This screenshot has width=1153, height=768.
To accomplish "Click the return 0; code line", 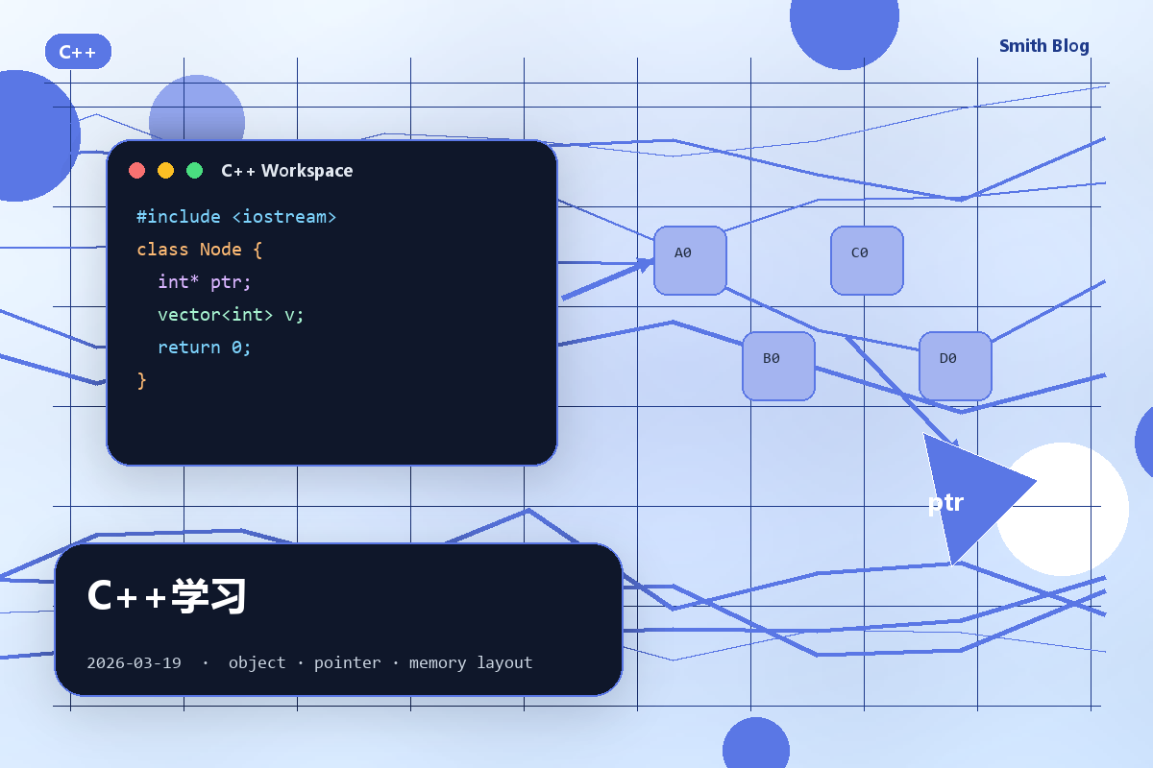I will click(205, 348).
